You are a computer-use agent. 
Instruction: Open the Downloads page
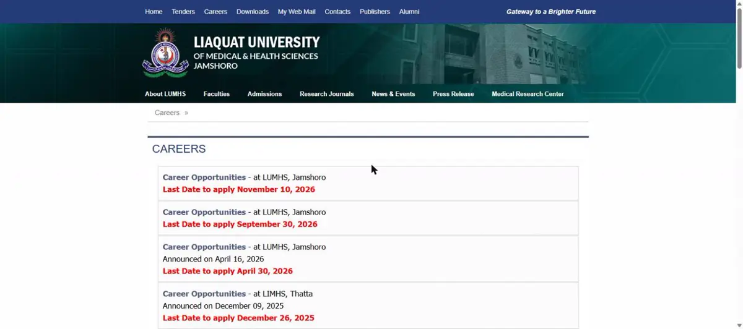tap(253, 12)
